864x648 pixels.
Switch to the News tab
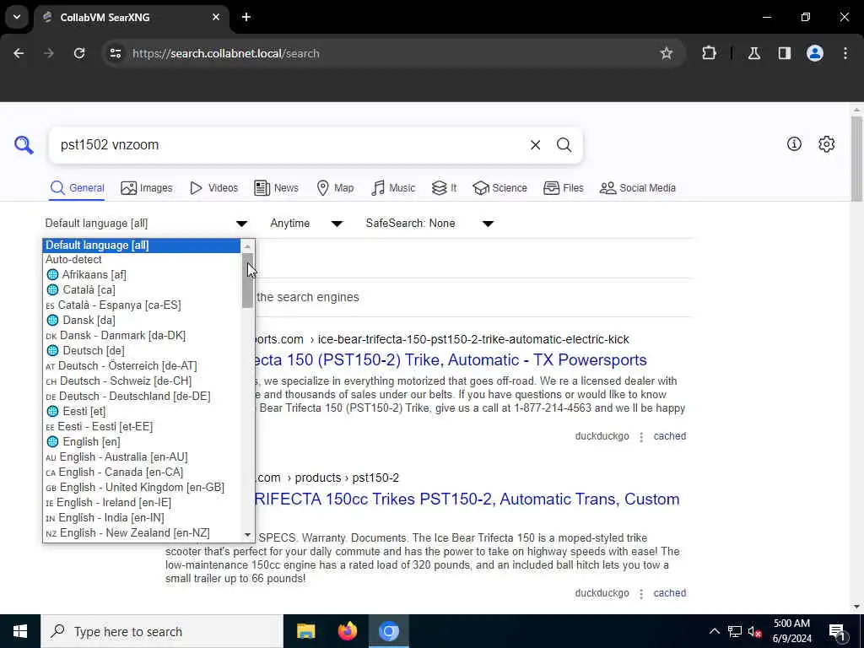[x=277, y=188]
